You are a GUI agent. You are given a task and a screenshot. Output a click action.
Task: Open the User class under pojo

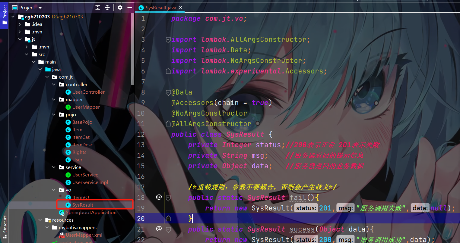(77, 160)
